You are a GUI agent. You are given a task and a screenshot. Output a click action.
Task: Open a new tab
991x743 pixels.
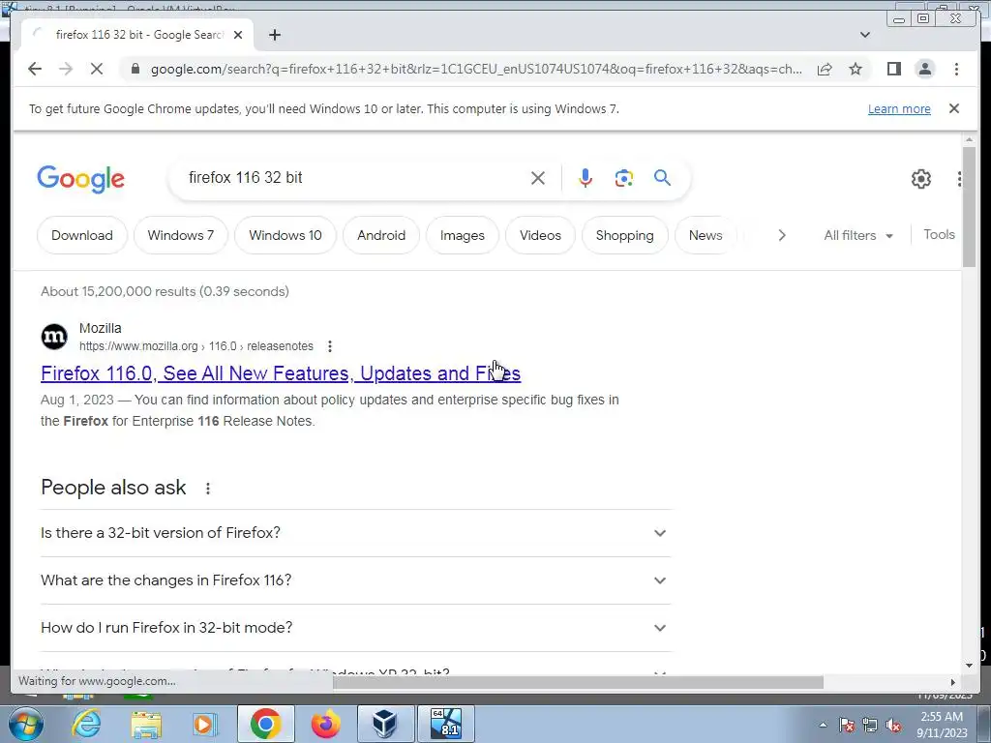pyautogui.click(x=274, y=35)
